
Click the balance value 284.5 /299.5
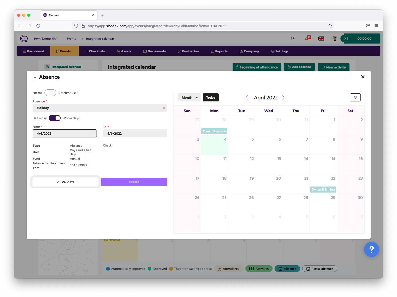tap(78, 165)
